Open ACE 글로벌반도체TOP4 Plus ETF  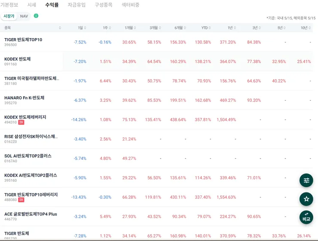tap(156, 216)
